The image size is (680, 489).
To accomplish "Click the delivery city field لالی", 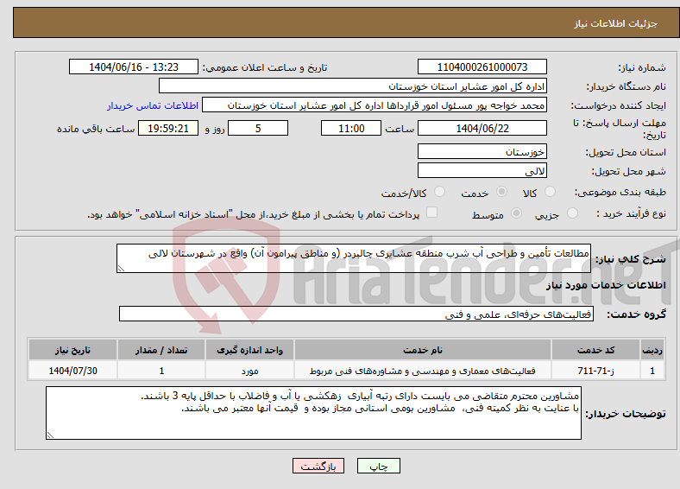I will point(482,170).
